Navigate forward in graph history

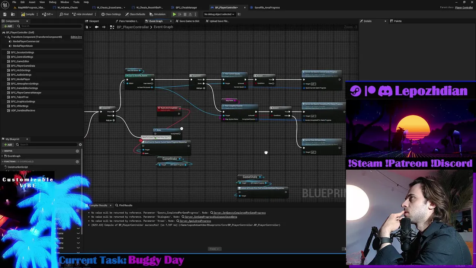(x=104, y=27)
